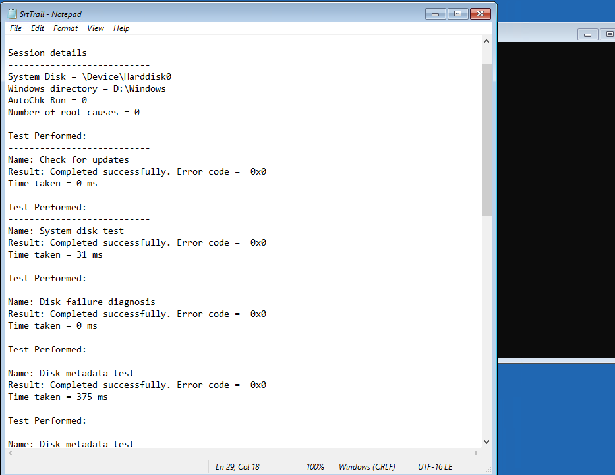
Task: Click the 'Time taken = 375 ms' line
Action: [57, 397]
